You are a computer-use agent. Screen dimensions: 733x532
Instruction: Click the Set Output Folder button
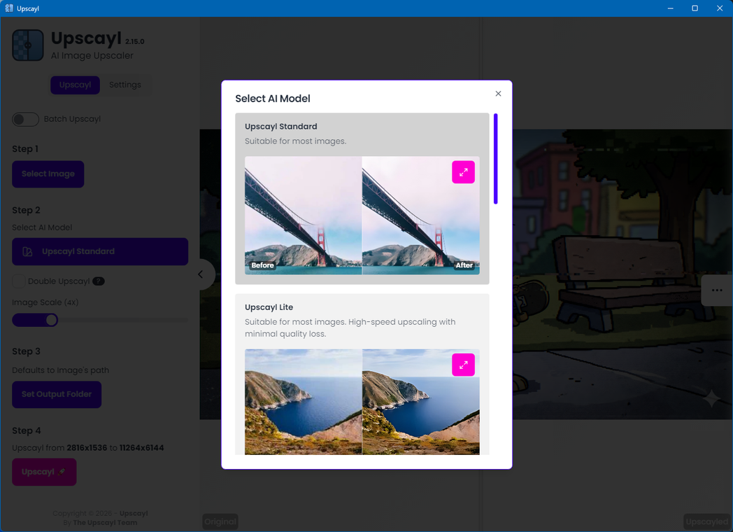pos(57,394)
